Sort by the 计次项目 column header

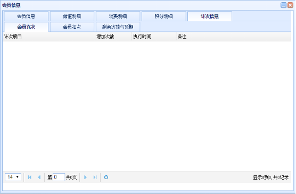[x=49, y=37]
